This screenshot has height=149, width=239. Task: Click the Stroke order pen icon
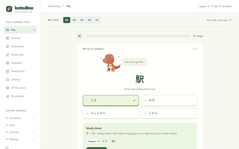pyautogui.click(x=7, y=55)
